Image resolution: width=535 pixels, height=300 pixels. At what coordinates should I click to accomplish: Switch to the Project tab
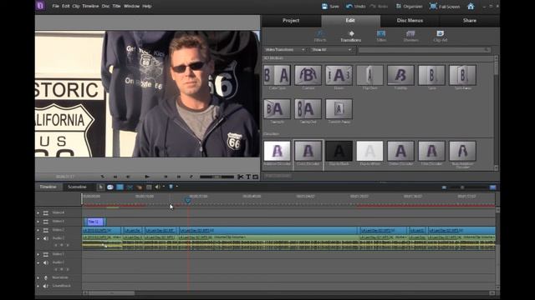pos(291,20)
